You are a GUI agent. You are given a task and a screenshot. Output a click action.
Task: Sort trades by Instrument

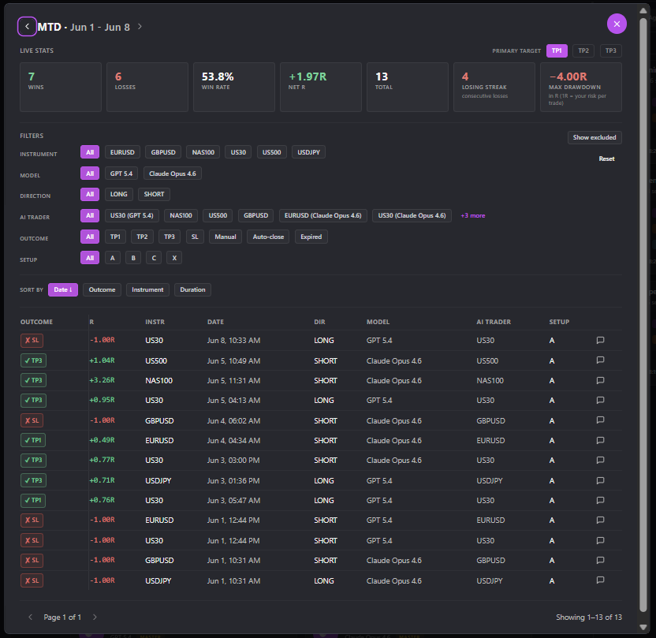pyautogui.click(x=147, y=289)
